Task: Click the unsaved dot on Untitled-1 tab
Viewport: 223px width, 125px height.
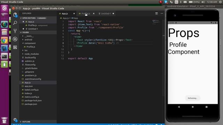Action: pos(113,14)
